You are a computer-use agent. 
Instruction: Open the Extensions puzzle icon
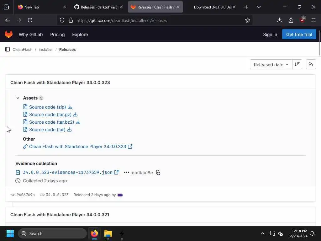291,20
